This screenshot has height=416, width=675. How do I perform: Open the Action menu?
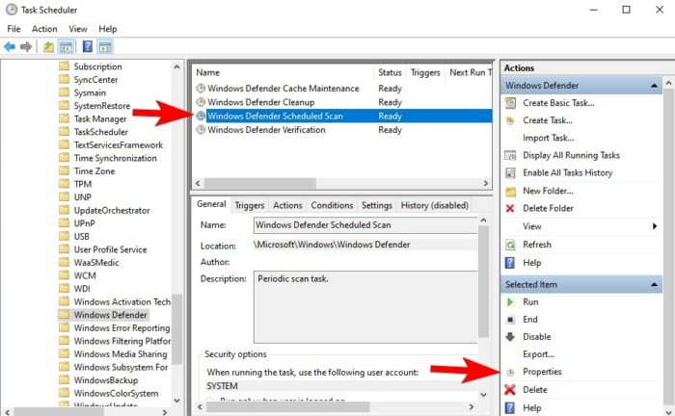pos(44,29)
